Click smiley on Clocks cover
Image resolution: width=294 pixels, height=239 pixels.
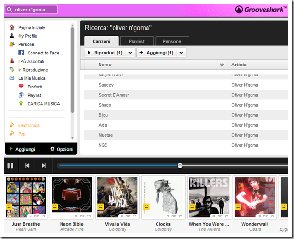click(x=146, y=206)
